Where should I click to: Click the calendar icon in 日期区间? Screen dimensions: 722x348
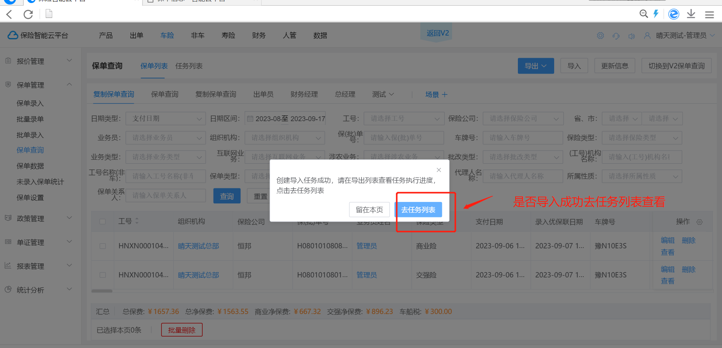coord(250,119)
